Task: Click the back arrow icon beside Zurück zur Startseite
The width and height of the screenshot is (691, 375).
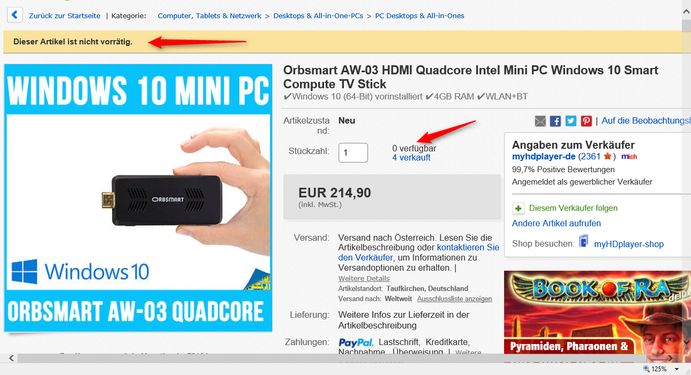Action: pyautogui.click(x=14, y=15)
